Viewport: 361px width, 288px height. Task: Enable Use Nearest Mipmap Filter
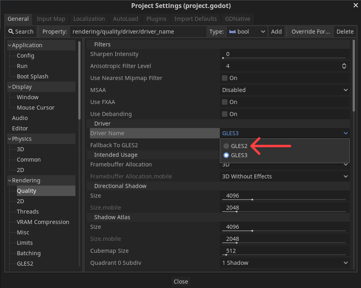(225, 78)
